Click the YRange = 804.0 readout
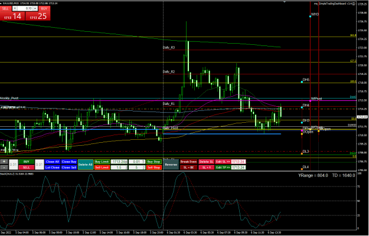Screen dimensions: 369x236 click(313, 176)
